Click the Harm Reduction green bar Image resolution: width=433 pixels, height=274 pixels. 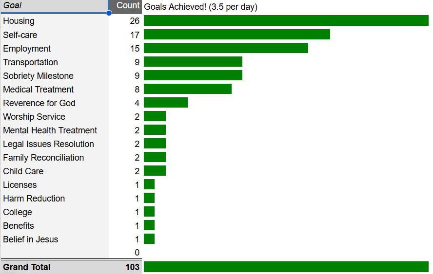149,198
